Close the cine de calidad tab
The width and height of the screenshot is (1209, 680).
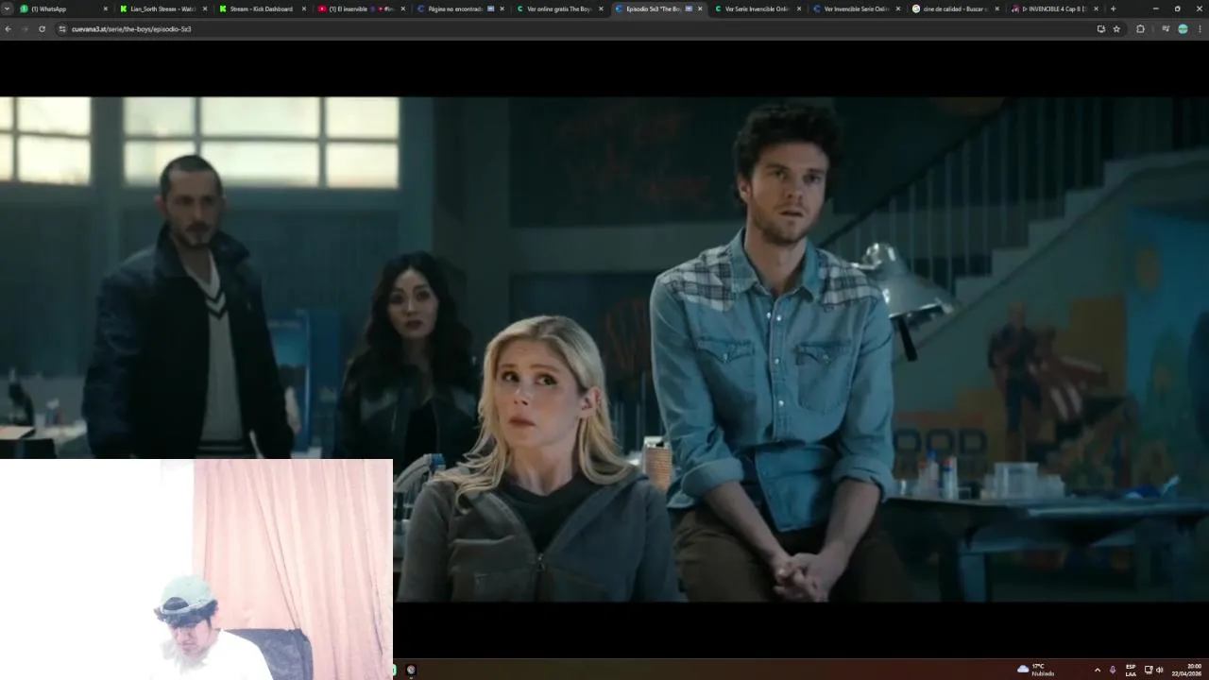tap(996, 8)
